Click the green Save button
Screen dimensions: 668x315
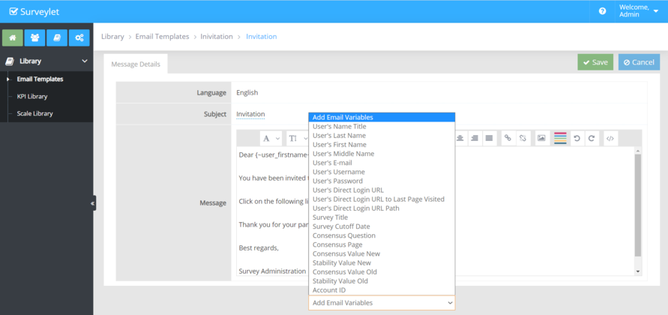click(x=595, y=62)
